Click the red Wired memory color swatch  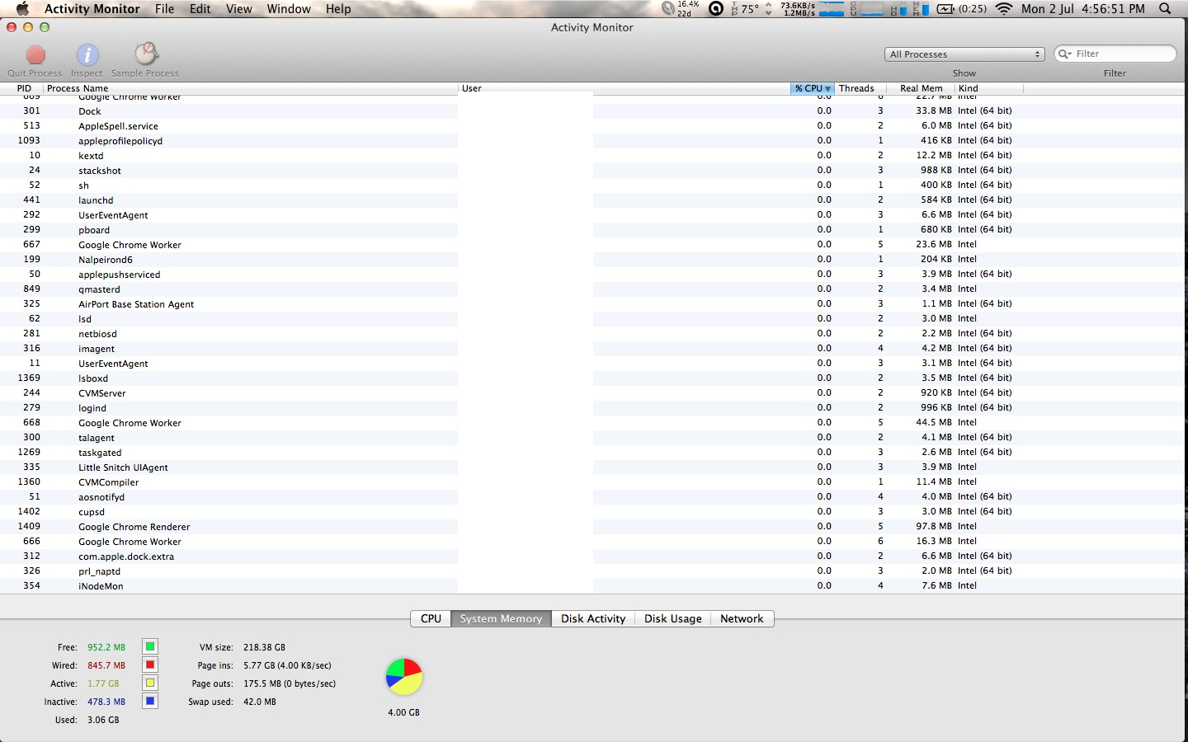[x=150, y=665]
